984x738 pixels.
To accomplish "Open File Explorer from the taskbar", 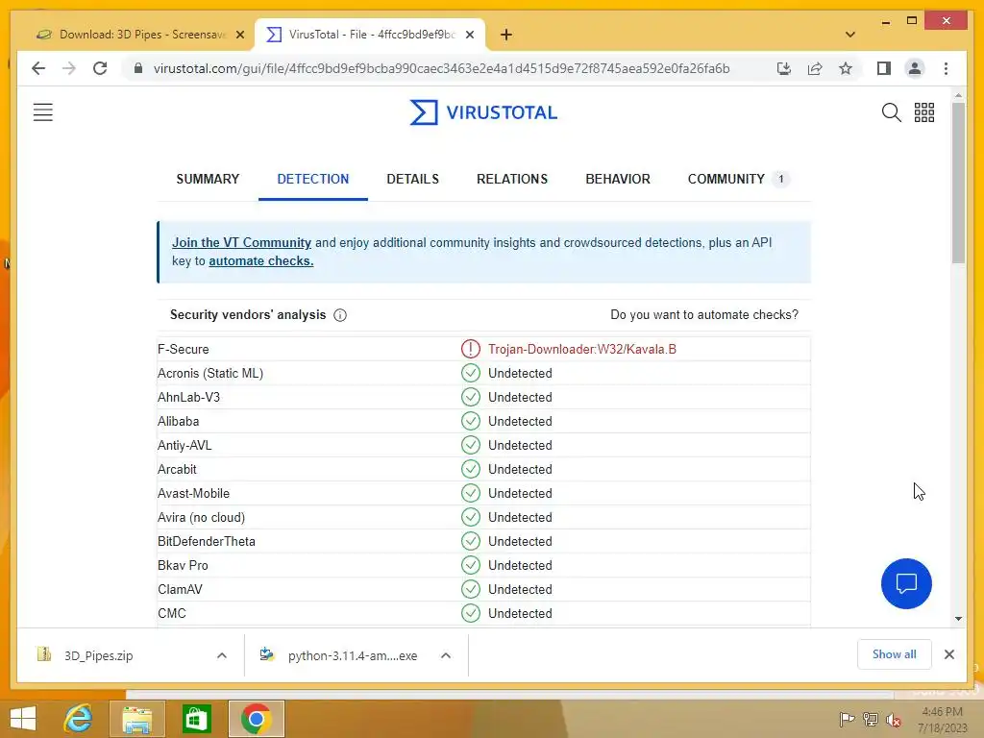I will point(136,719).
